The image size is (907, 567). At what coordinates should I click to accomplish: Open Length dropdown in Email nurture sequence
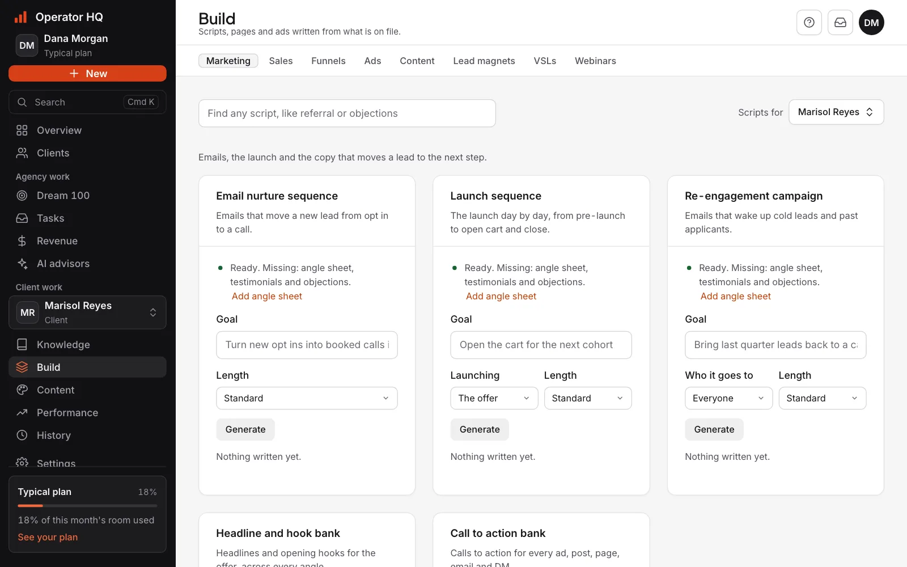coord(307,398)
